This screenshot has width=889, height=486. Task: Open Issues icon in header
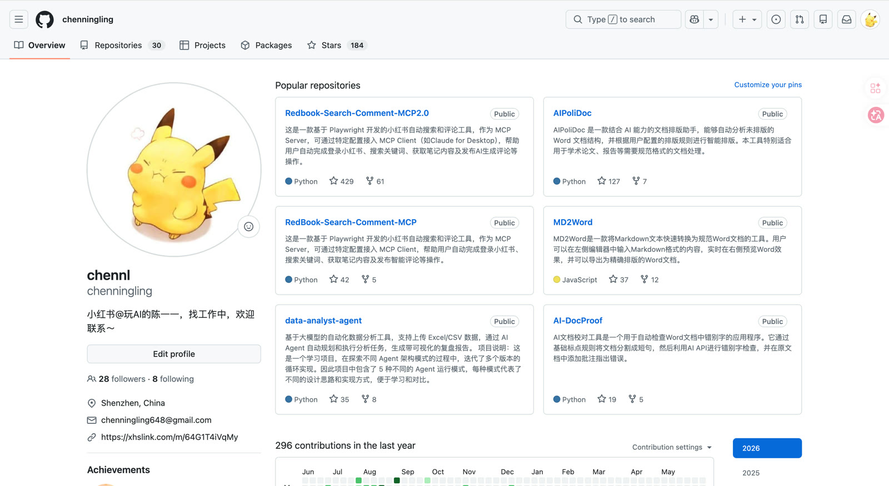pos(776,19)
